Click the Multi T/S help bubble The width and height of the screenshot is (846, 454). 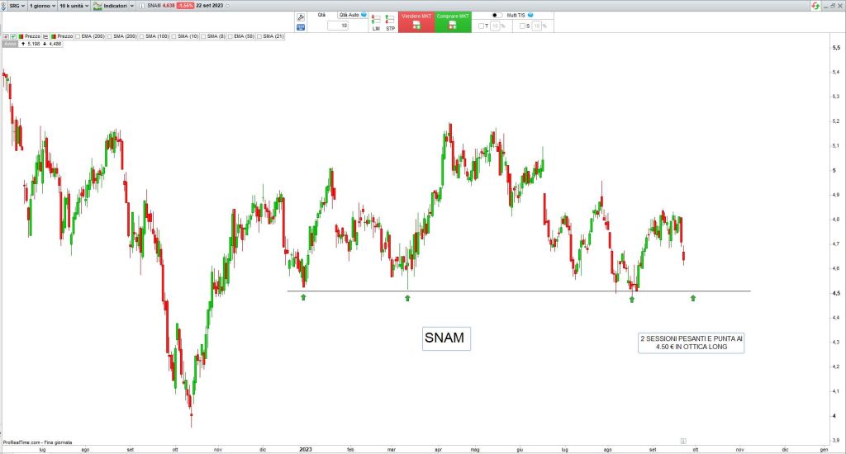[531, 15]
